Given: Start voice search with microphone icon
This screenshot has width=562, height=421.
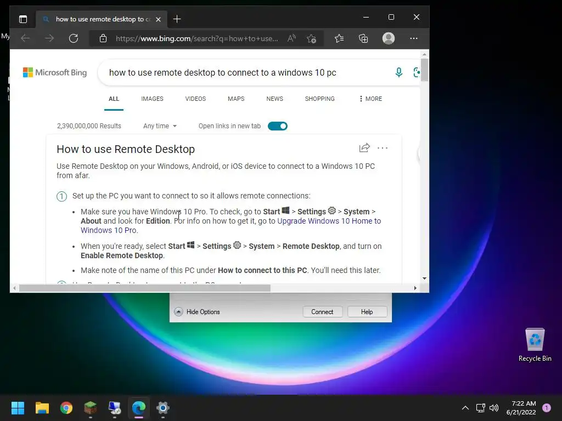Looking at the screenshot, I should pyautogui.click(x=398, y=72).
